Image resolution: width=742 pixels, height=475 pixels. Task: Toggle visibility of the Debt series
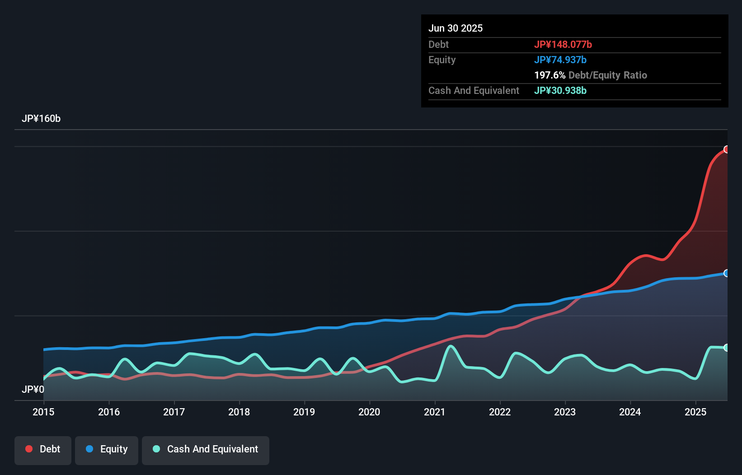coord(42,449)
